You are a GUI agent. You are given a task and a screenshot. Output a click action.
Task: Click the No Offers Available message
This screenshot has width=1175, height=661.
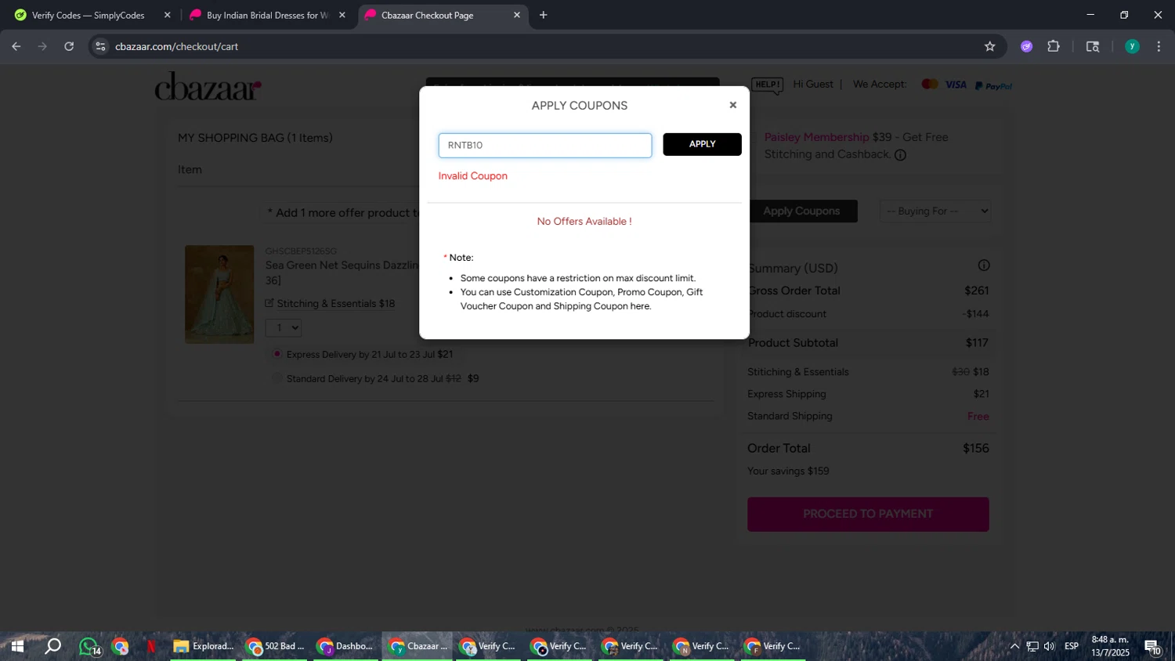coord(584,222)
